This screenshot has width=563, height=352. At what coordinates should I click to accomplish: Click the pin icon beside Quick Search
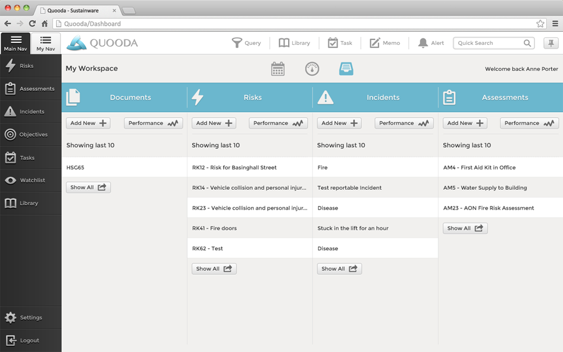(550, 43)
